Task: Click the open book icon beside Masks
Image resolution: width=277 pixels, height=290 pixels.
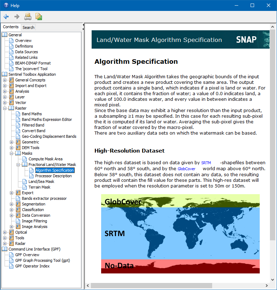Action: point(18,153)
